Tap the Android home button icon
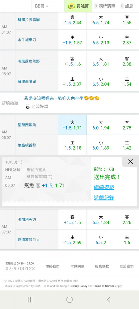Image resolution: width=139 pixels, height=309 pixels. pyautogui.click(x=69, y=299)
